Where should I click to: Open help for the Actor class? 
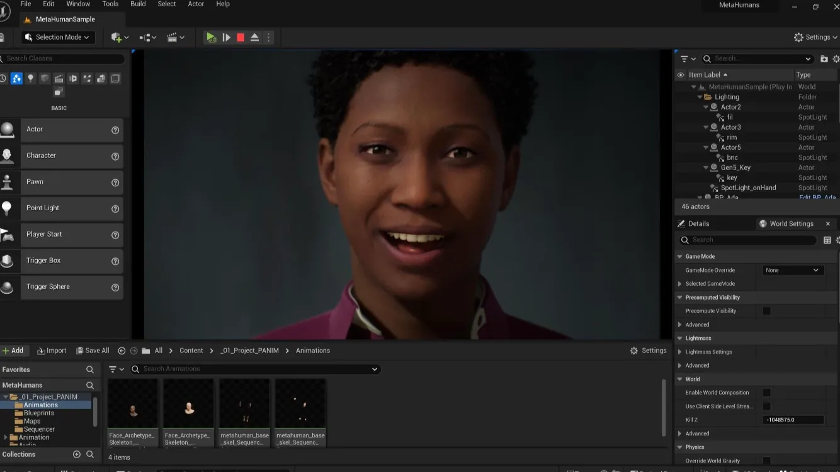coord(115,130)
